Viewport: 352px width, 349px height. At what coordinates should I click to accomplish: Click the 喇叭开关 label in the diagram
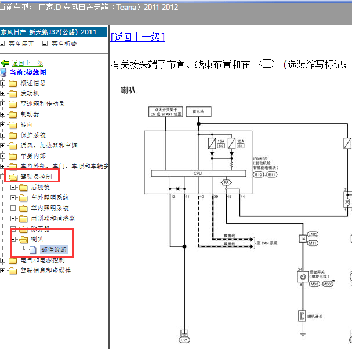tap(315, 317)
